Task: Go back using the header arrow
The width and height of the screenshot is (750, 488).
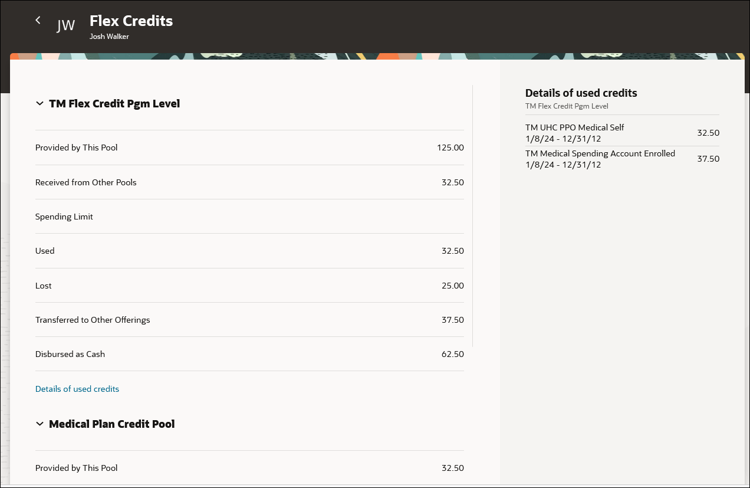Action: point(38,20)
